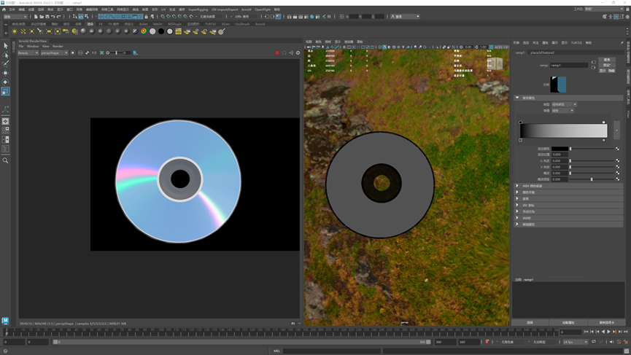Click the Copy Tab button in Attribute Editor
This screenshot has height=355, width=631.
pos(606,322)
